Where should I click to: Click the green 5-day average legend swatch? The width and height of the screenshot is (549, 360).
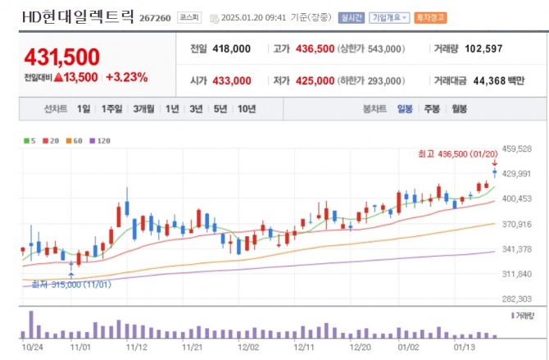coord(26,141)
